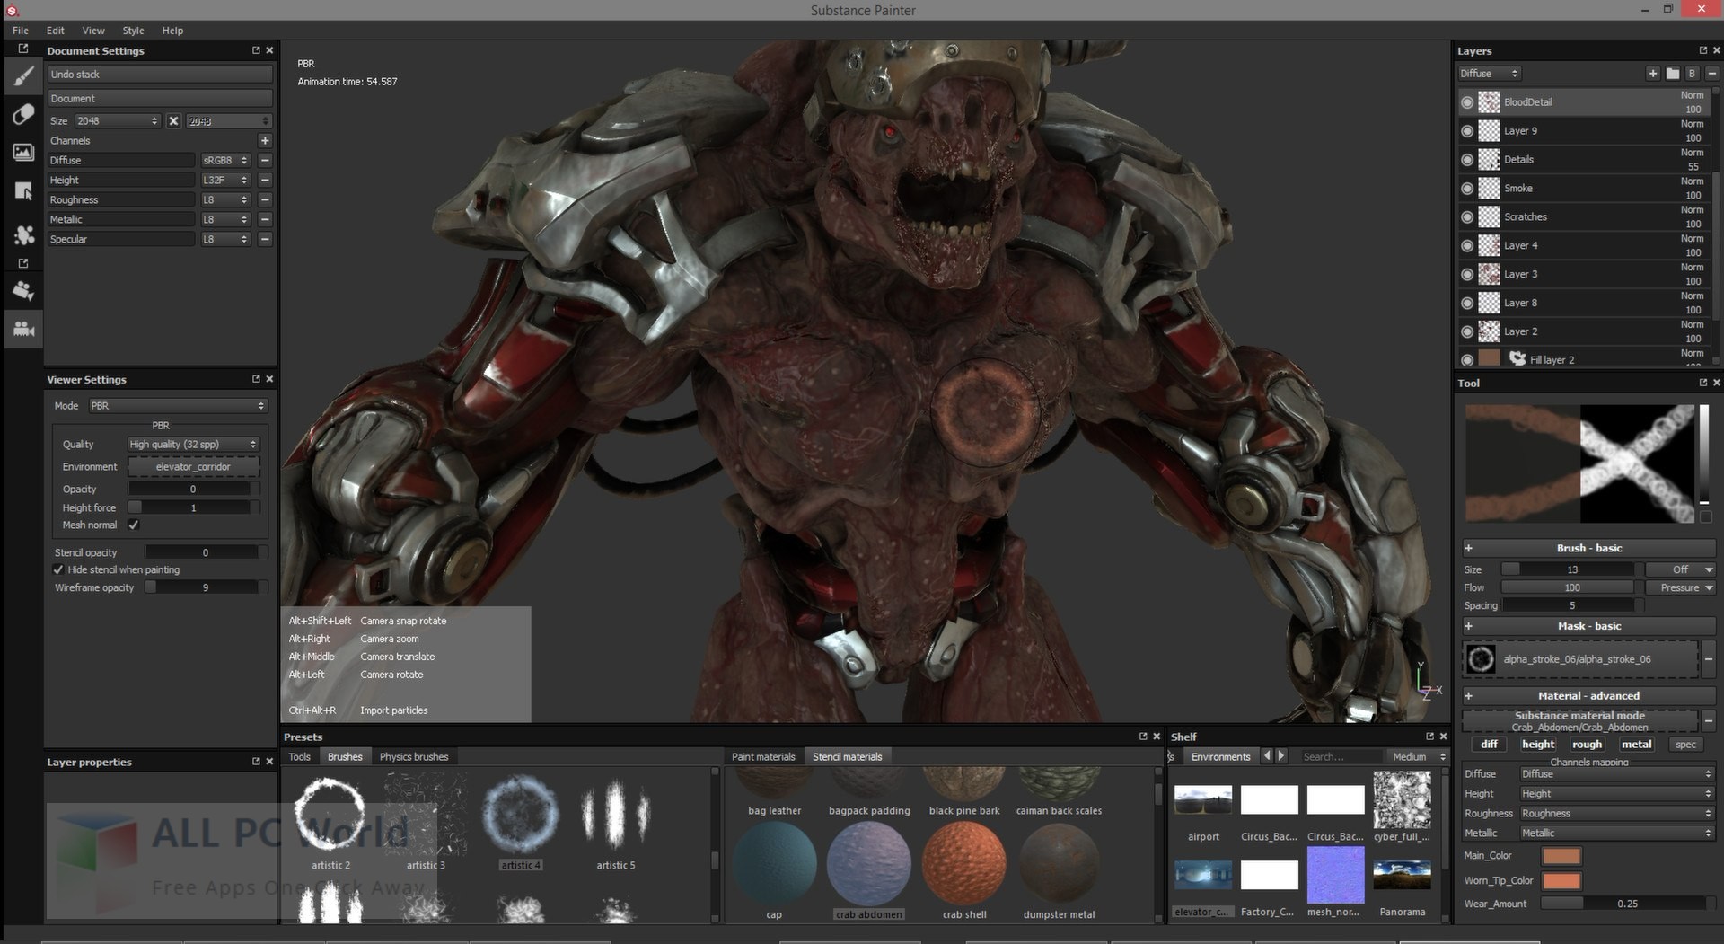Viewport: 1724px width, 944px height.
Task: Select the crab shell material thumbnail
Action: (964, 864)
